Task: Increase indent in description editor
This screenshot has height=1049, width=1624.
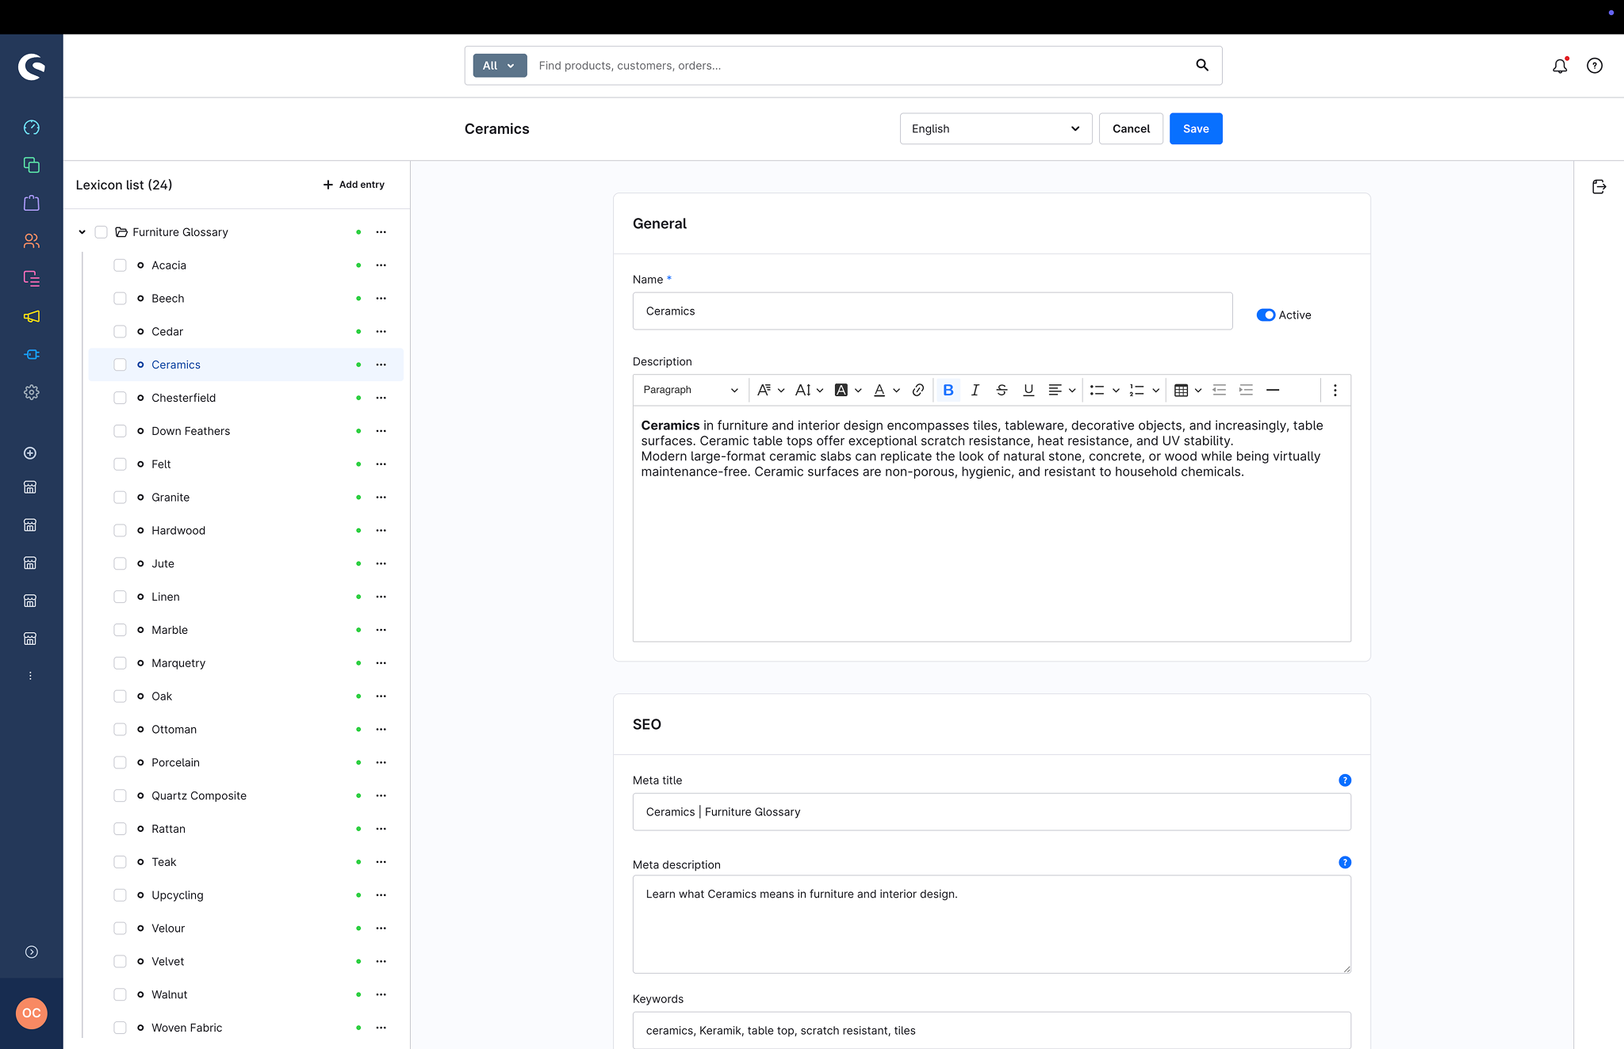Action: pos(1247,390)
